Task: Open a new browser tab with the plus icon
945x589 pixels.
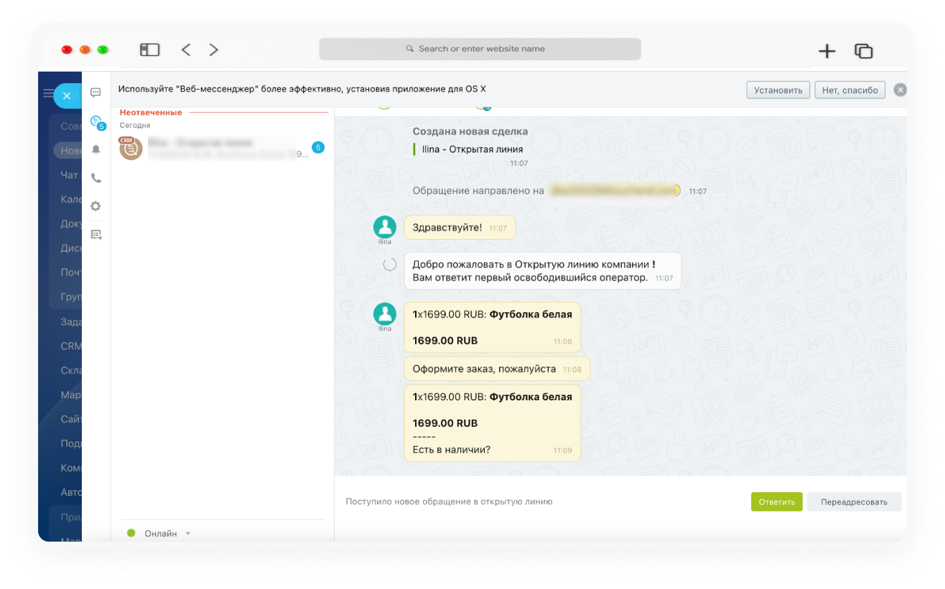Action: 827,51
